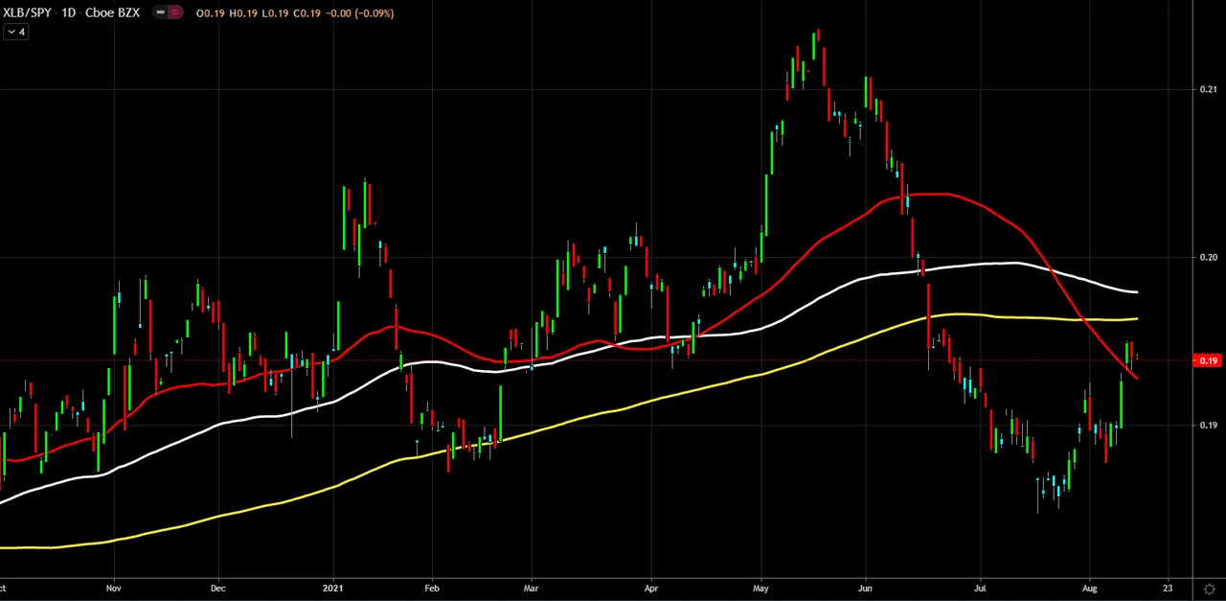1226x601 pixels.
Task: Click the Jul label on the time axis
Action: (980, 588)
